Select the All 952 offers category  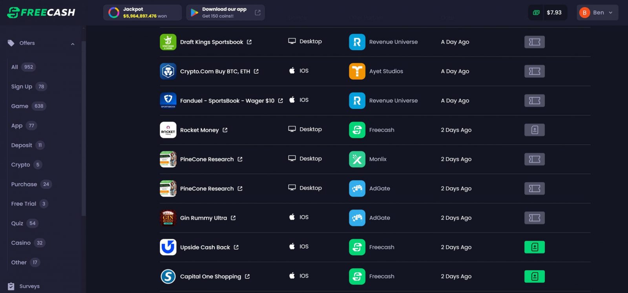coord(24,67)
